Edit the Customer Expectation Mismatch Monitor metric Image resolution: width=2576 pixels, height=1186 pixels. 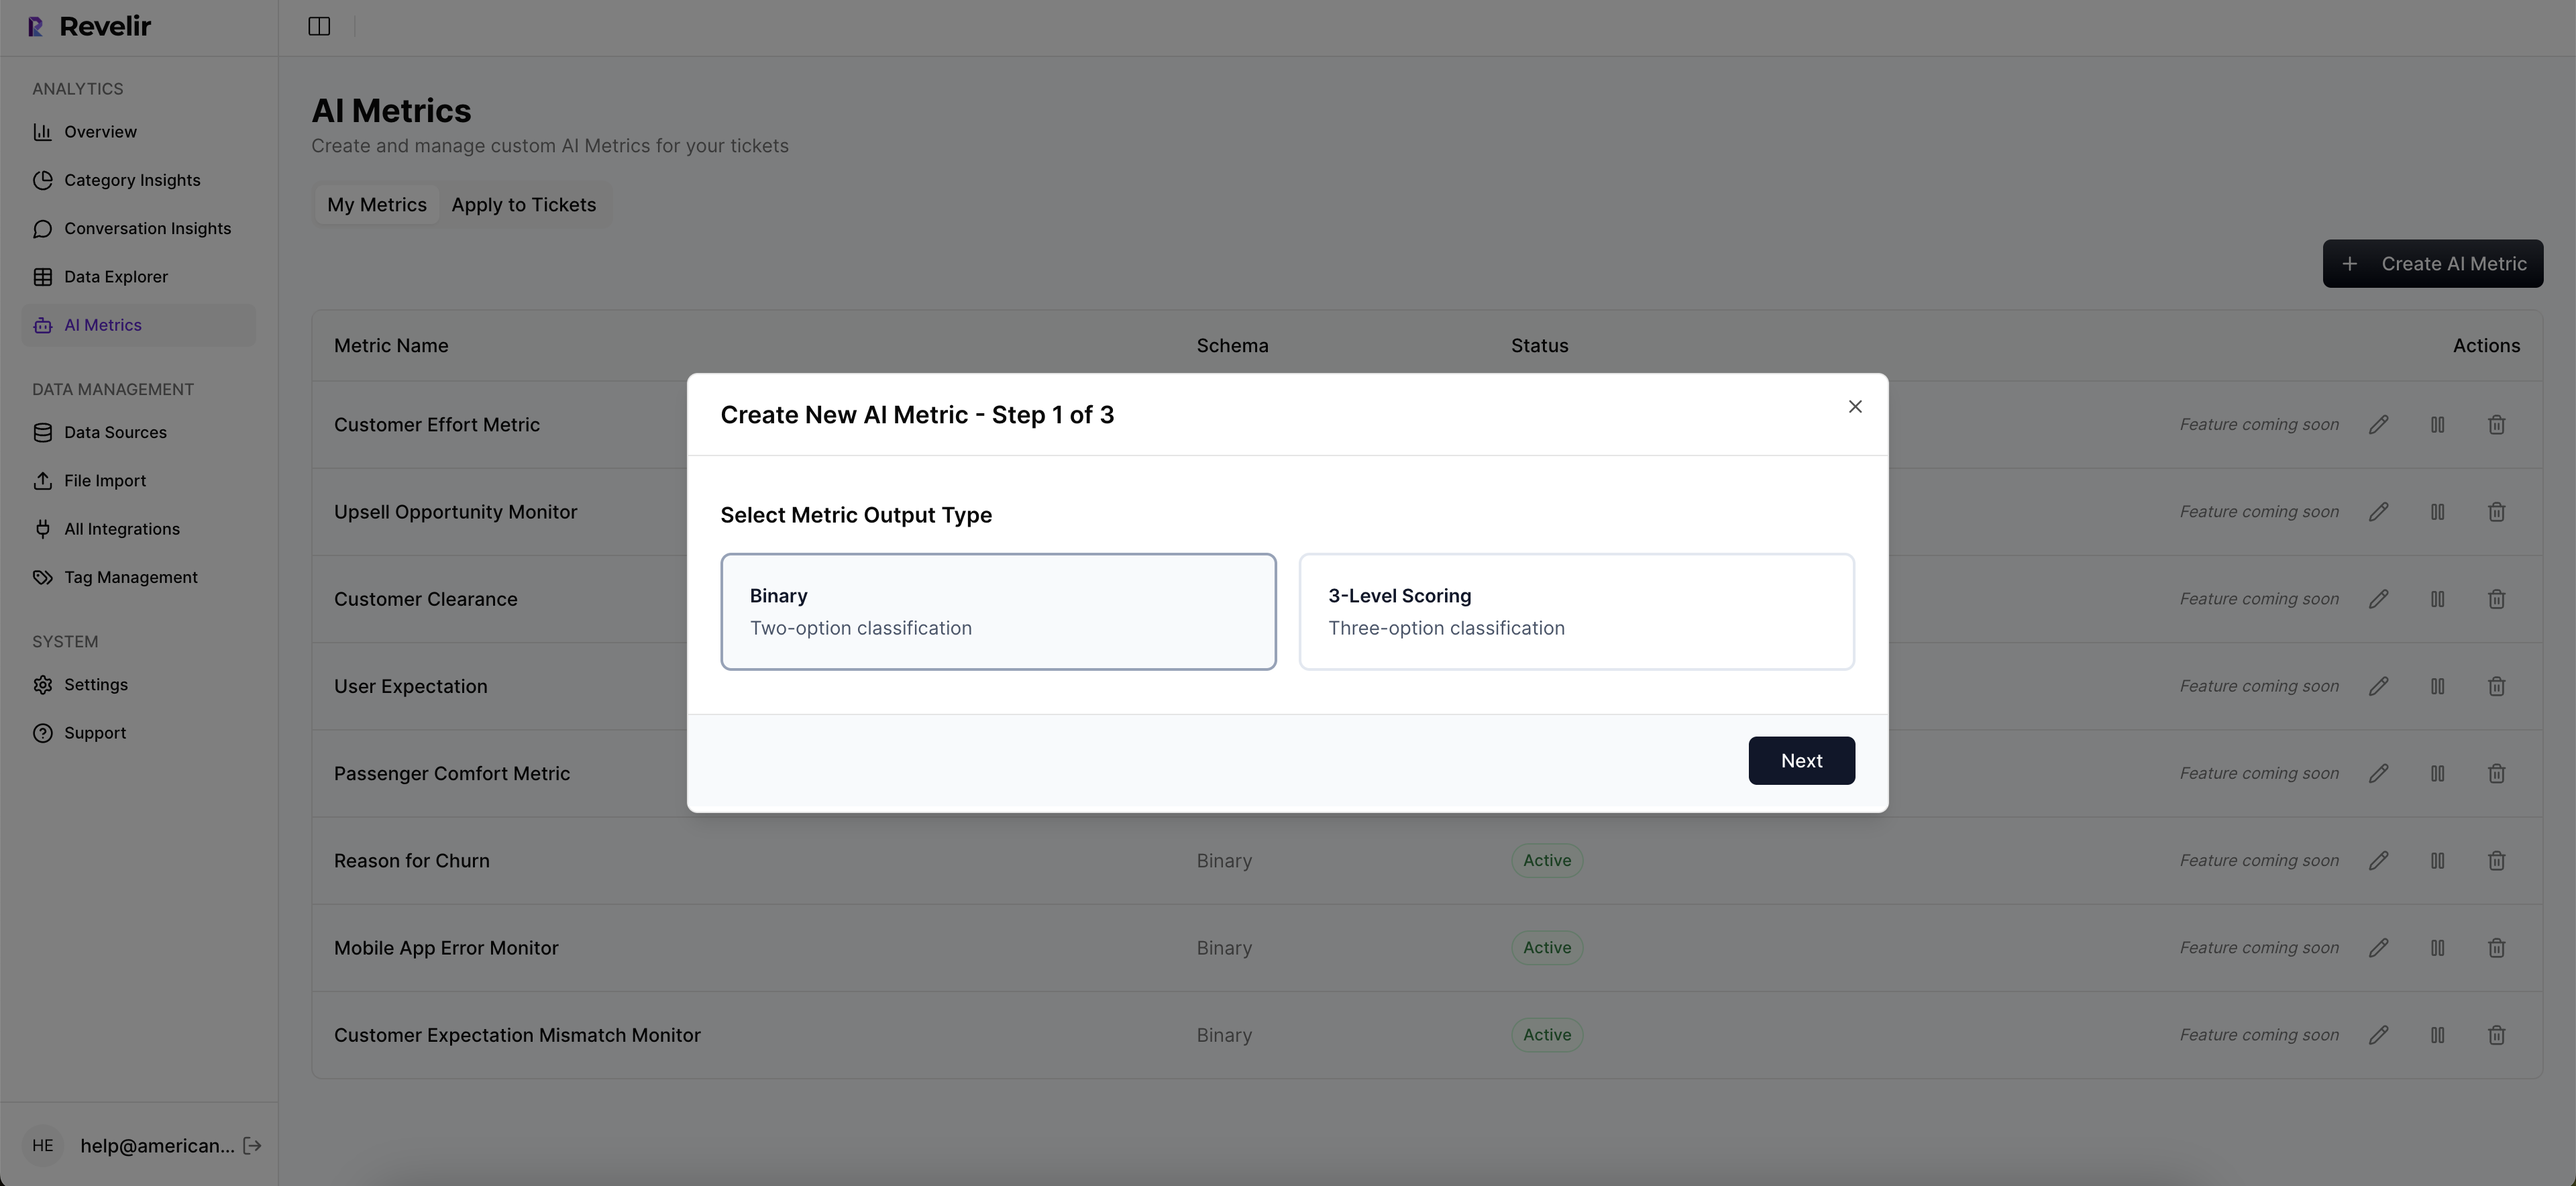coord(2379,1035)
